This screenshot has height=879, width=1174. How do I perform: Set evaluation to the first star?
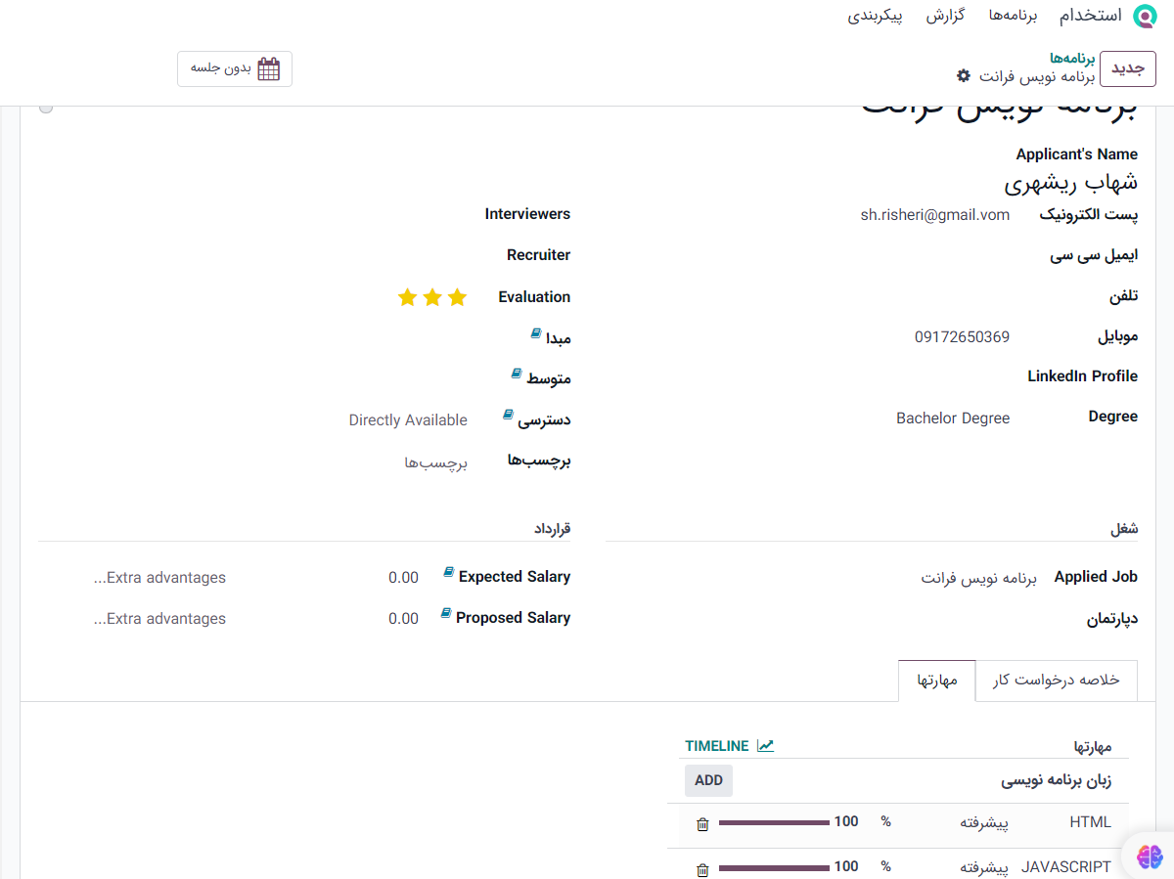[458, 297]
